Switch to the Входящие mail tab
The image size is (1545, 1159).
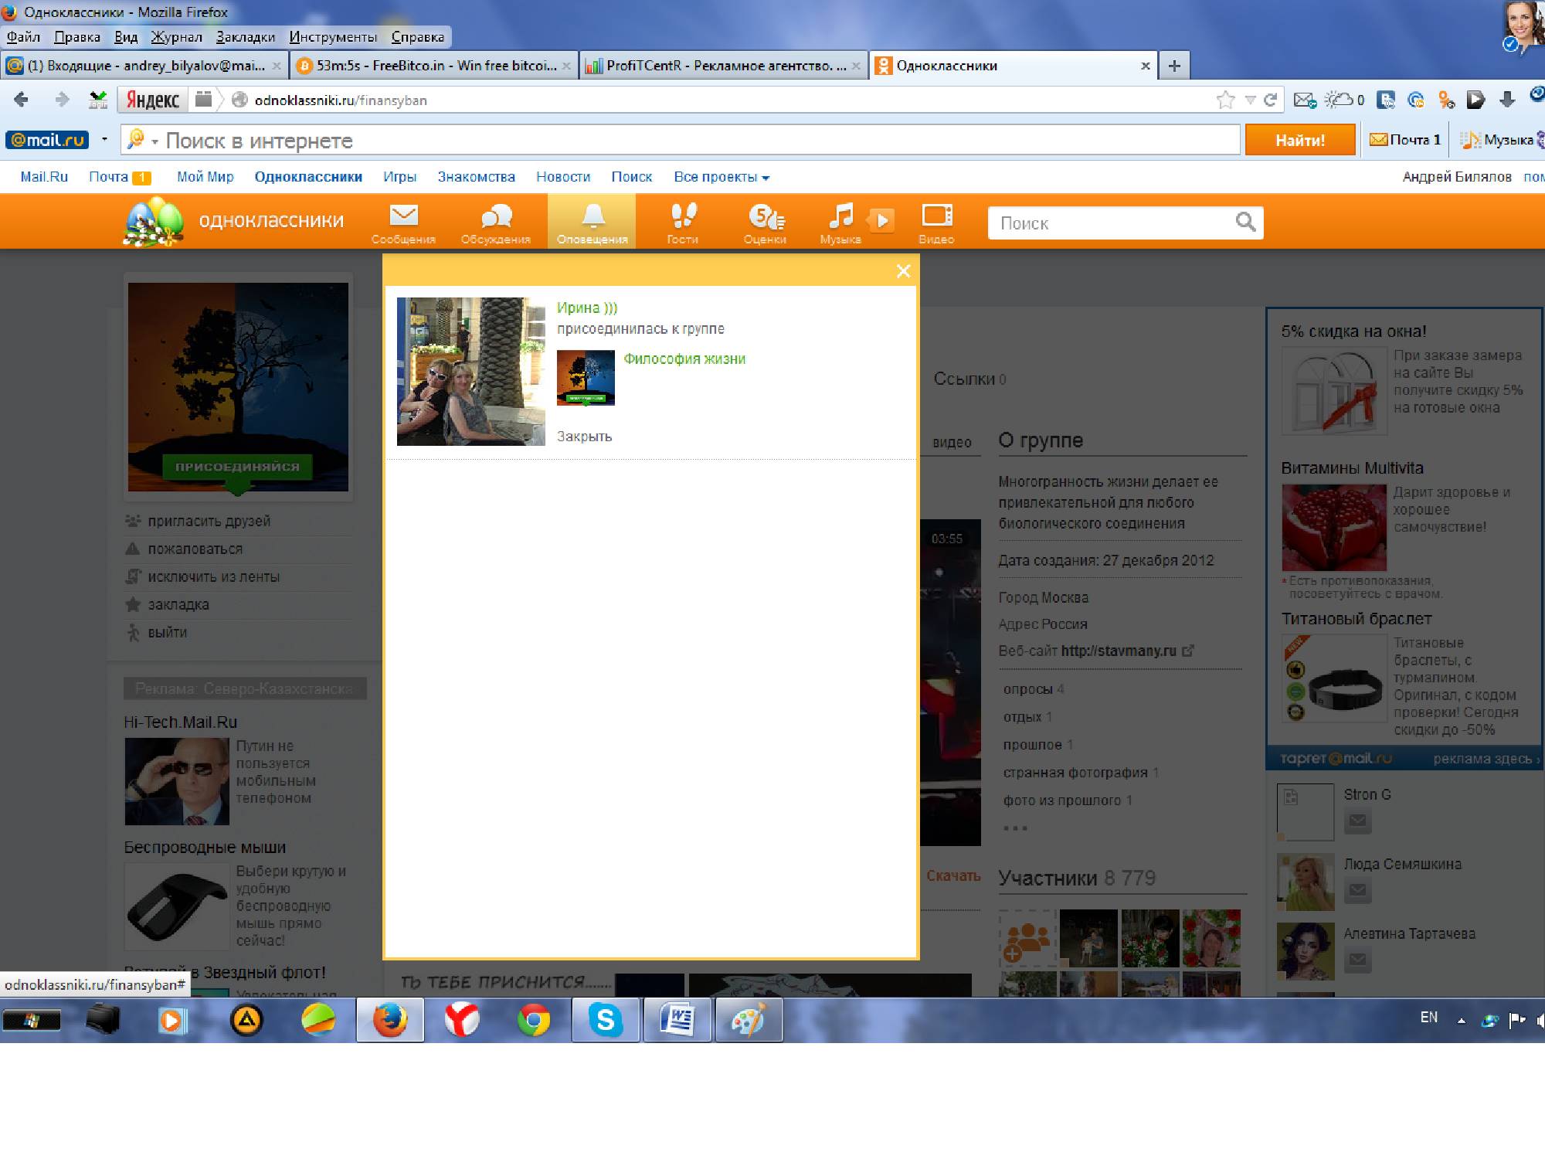(x=144, y=66)
